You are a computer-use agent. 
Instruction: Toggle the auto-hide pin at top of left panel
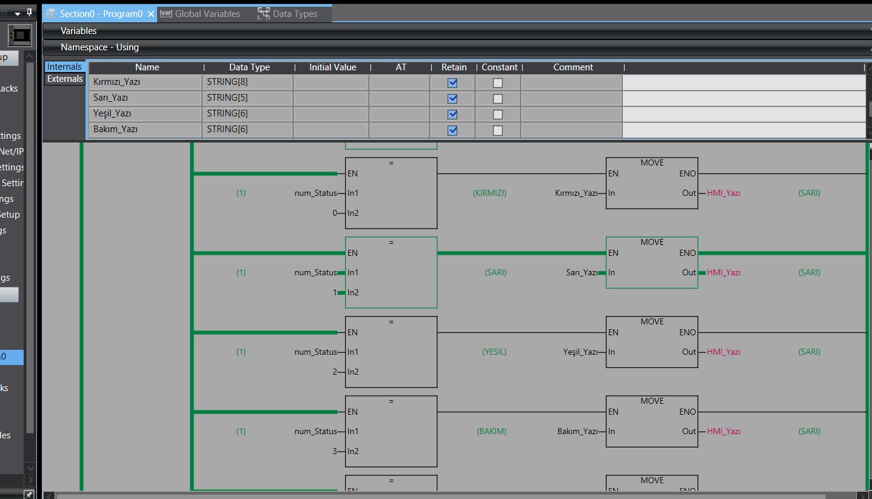tap(29, 13)
